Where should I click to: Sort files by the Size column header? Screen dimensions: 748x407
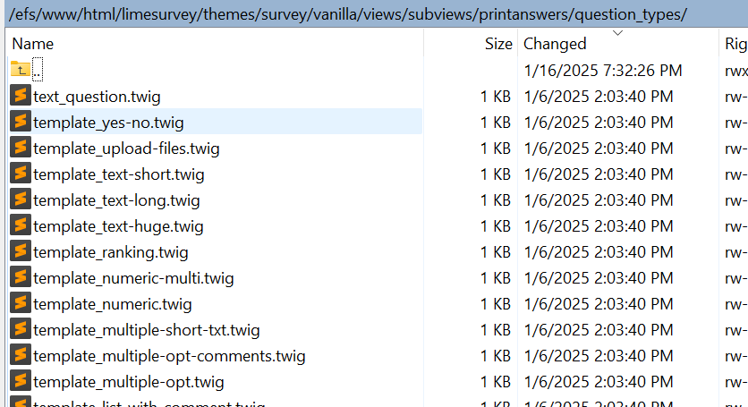(x=471, y=44)
